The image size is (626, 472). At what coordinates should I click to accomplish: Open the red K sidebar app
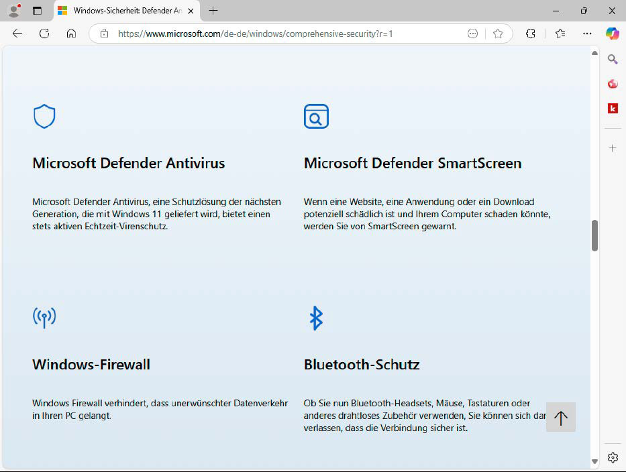tap(613, 108)
